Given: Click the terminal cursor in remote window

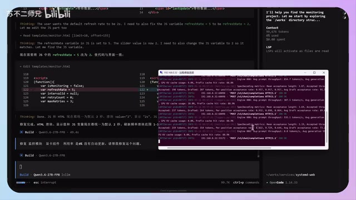Looking at the screenshot, I should point(159,141).
